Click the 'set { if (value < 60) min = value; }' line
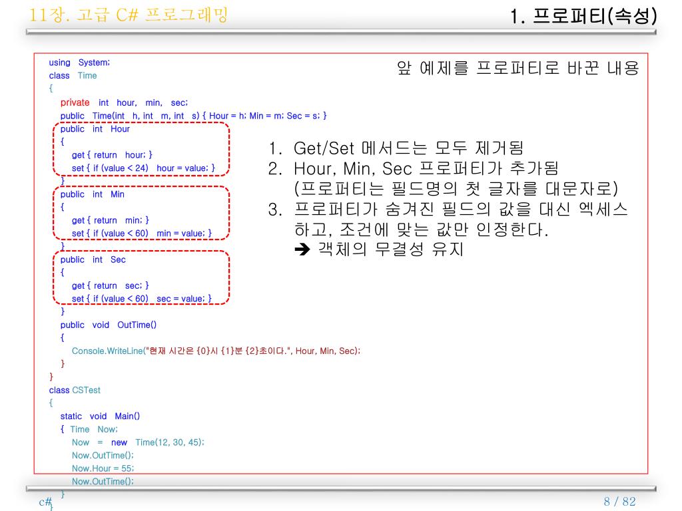The height and width of the screenshot is (511, 682). (142, 234)
